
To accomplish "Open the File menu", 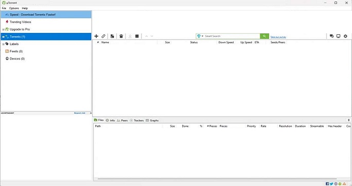I will click(4, 8).
